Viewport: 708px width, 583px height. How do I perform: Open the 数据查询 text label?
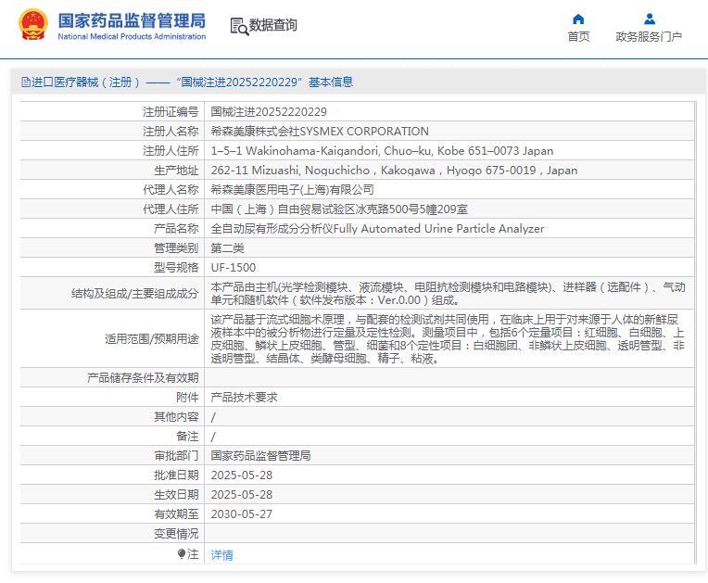pos(273,25)
